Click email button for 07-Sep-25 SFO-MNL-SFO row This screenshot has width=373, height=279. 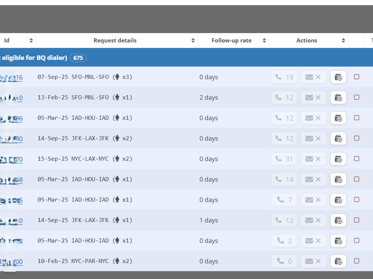click(x=314, y=77)
